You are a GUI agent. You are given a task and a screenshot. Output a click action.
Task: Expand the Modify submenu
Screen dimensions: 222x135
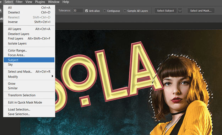click(29, 77)
